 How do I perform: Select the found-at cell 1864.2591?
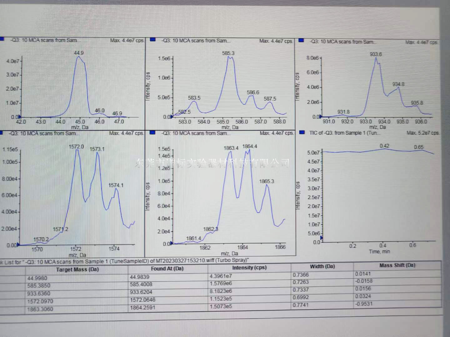coord(142,308)
